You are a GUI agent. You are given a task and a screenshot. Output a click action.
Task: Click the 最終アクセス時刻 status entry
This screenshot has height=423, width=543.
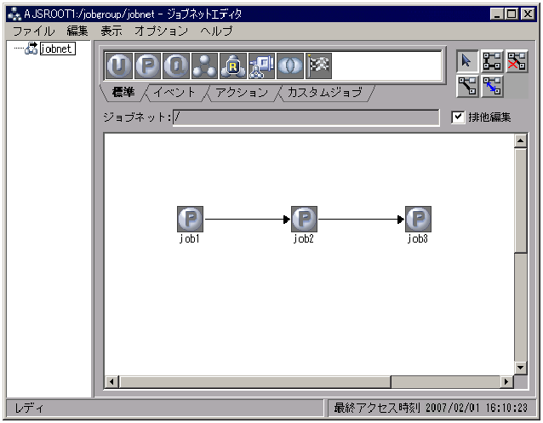pyautogui.click(x=431, y=408)
